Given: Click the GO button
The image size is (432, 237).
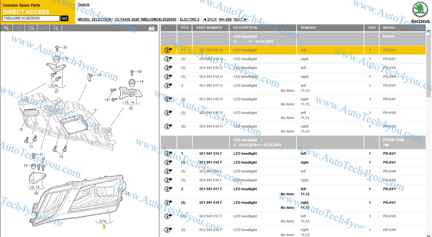Looking at the screenshot, I should [64, 18].
